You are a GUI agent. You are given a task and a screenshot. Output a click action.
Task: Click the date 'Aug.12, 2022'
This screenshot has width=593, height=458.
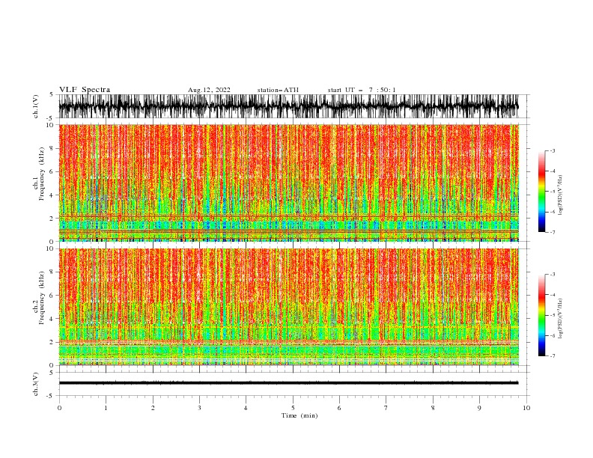click(x=209, y=90)
